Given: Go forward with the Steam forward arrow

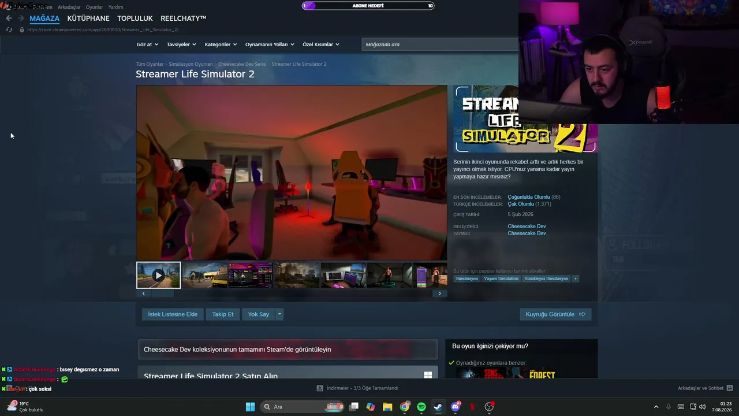Looking at the screenshot, I should [x=21, y=18].
